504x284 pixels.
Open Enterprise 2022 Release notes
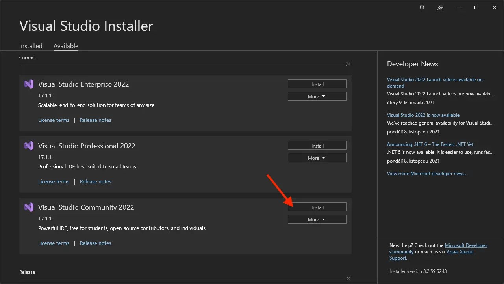(95, 120)
